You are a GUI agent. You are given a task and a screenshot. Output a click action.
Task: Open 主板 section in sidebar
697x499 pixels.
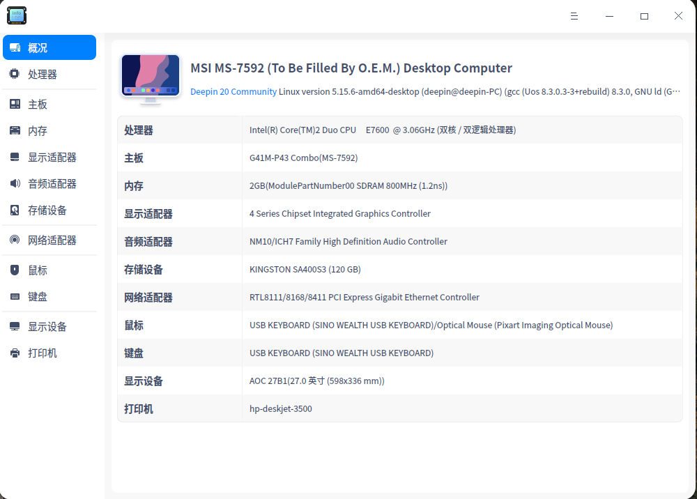49,104
